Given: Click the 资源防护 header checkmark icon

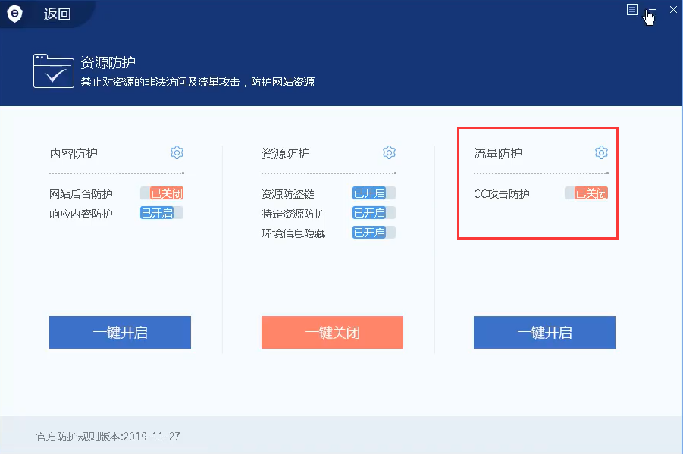Looking at the screenshot, I should [54, 71].
